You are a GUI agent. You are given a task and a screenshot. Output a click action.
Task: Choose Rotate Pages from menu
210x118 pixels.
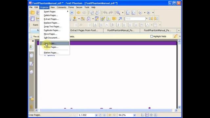54,47
